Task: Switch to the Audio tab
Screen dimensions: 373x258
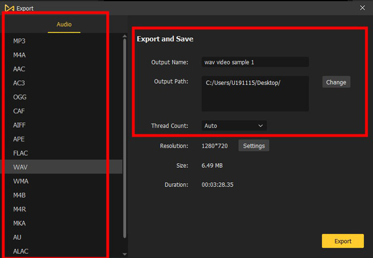Action: point(64,24)
